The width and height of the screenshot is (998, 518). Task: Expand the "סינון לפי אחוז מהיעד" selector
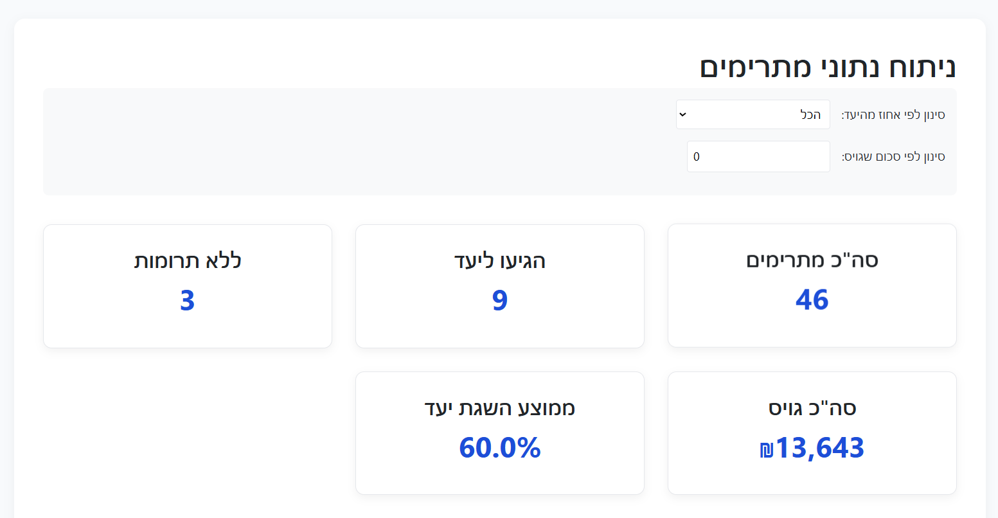(x=752, y=114)
